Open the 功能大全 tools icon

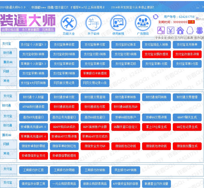pyautogui.click(x=69, y=23)
